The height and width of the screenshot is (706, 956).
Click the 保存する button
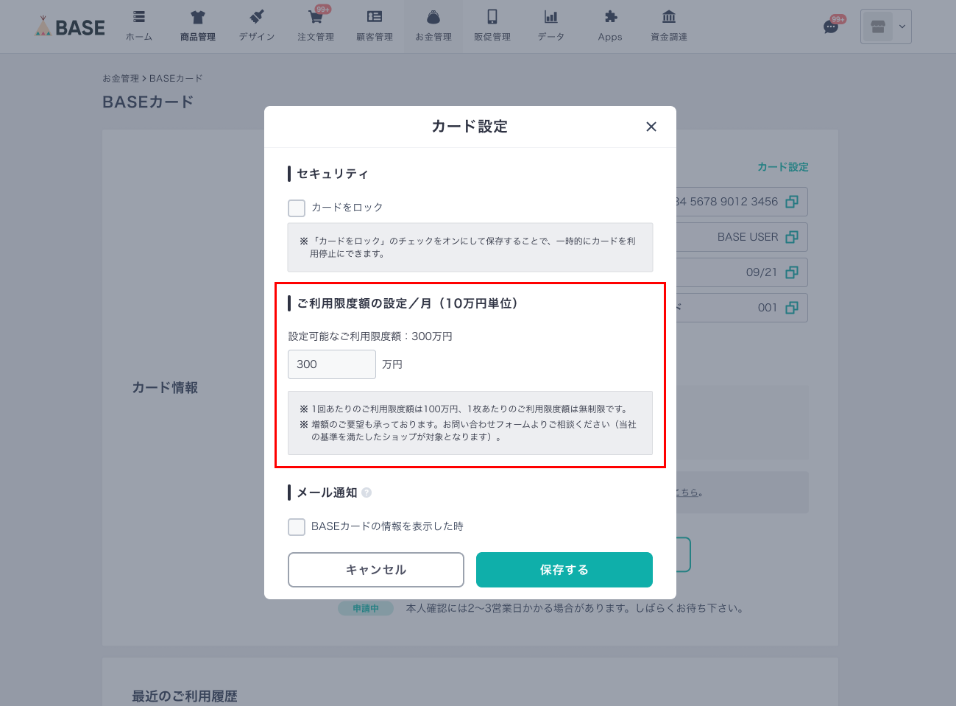tap(564, 570)
